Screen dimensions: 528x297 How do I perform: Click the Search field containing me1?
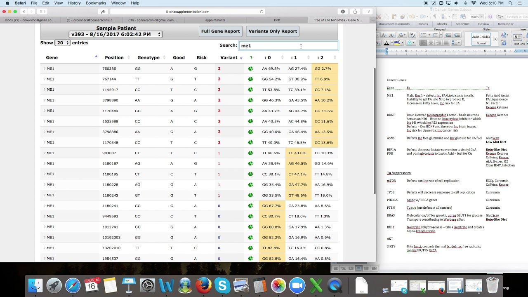pyautogui.click(x=288, y=46)
